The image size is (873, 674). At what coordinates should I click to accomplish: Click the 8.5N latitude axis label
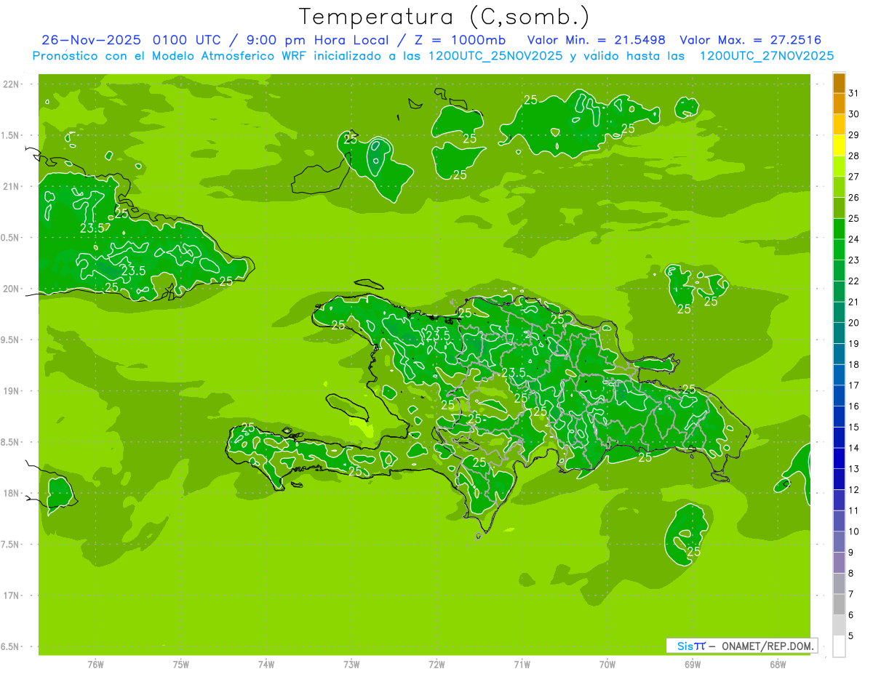(10, 442)
